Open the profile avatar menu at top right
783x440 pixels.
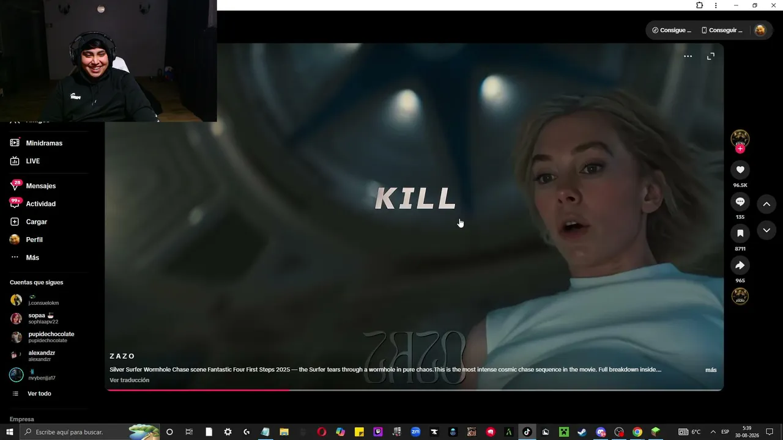[760, 30]
